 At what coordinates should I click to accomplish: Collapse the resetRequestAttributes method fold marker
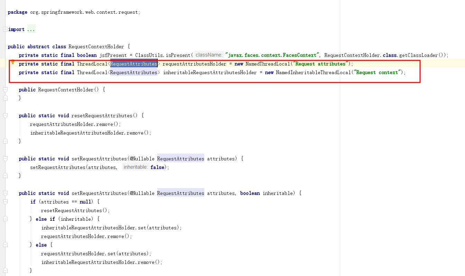coord(5,116)
